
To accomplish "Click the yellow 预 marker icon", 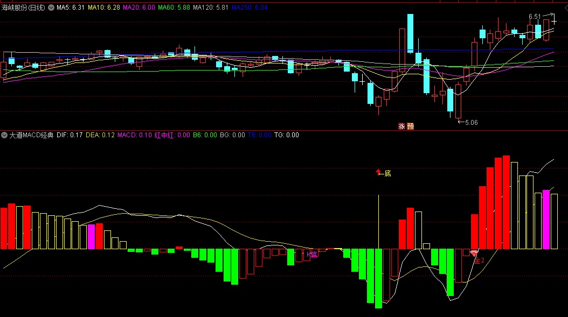I will (x=411, y=126).
